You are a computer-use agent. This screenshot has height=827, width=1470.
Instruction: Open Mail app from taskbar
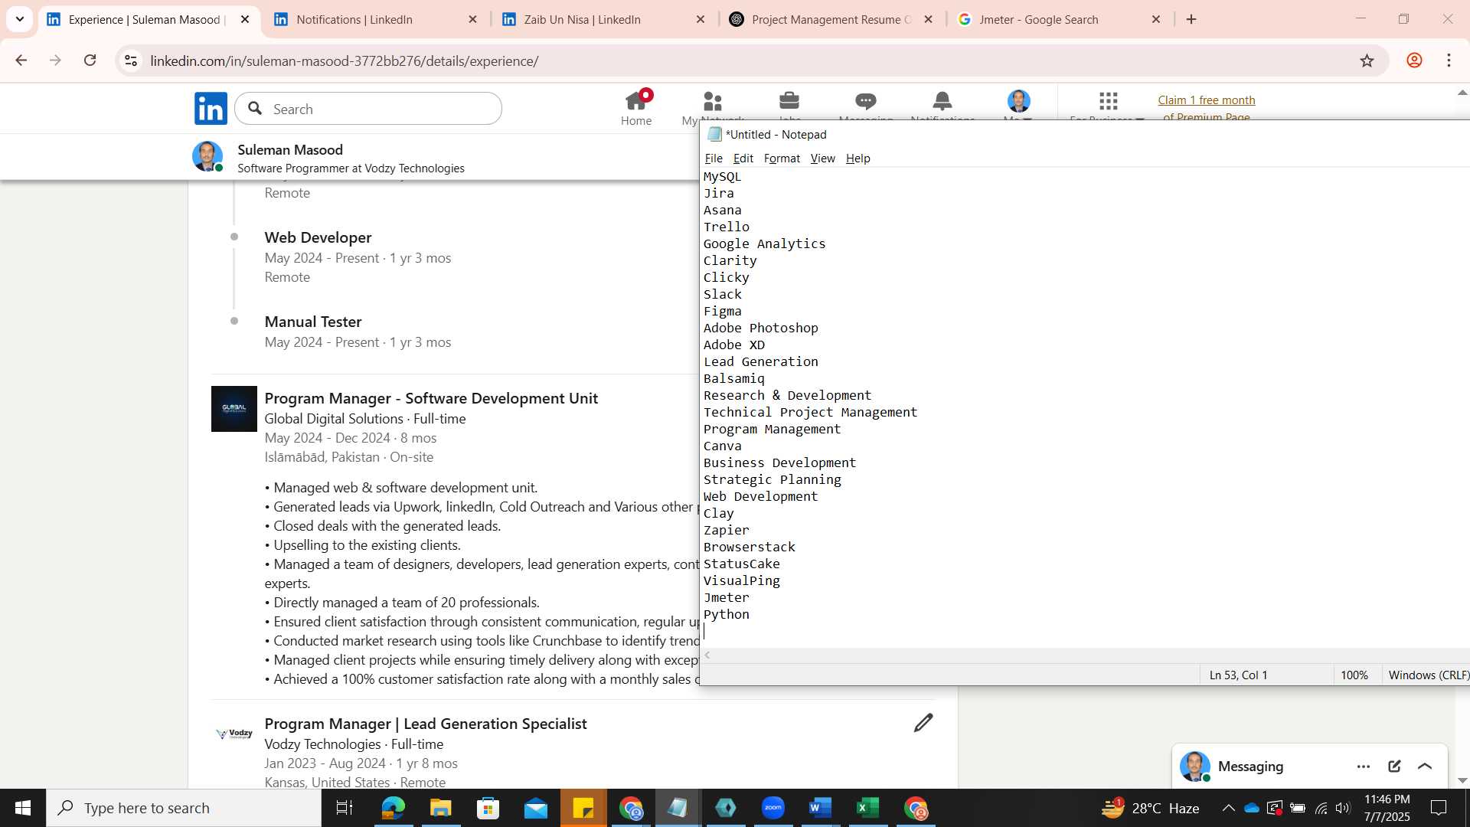(536, 808)
